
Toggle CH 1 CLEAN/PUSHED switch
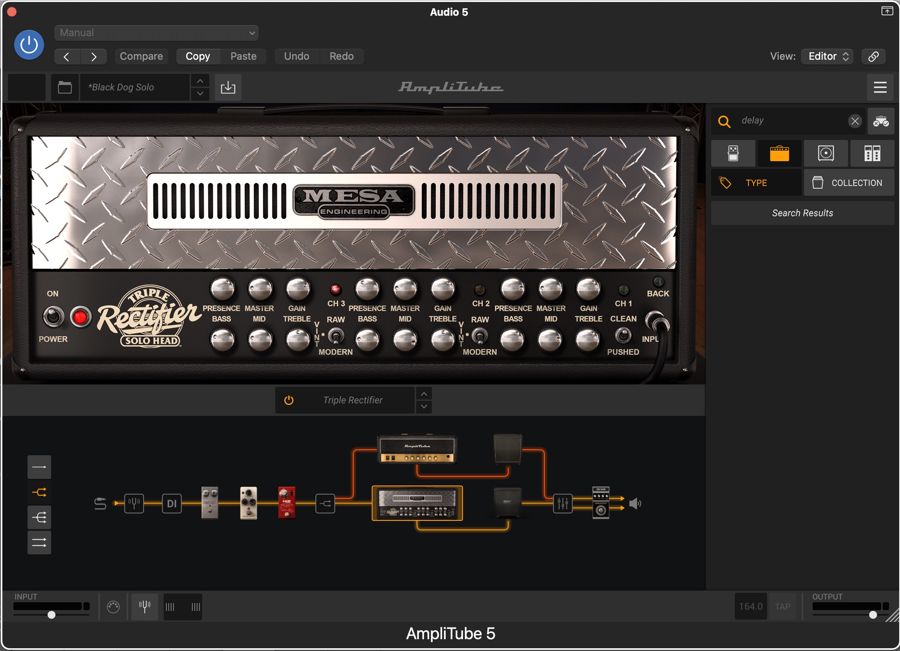(x=623, y=335)
